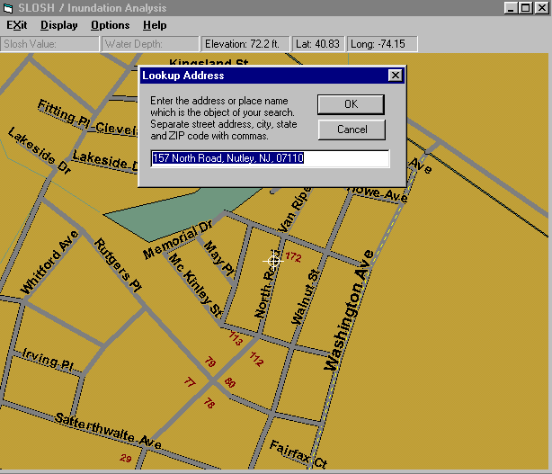The image size is (552, 474).
Task: Close the SLOSH Inundation Analysis window
Action: coord(540,7)
